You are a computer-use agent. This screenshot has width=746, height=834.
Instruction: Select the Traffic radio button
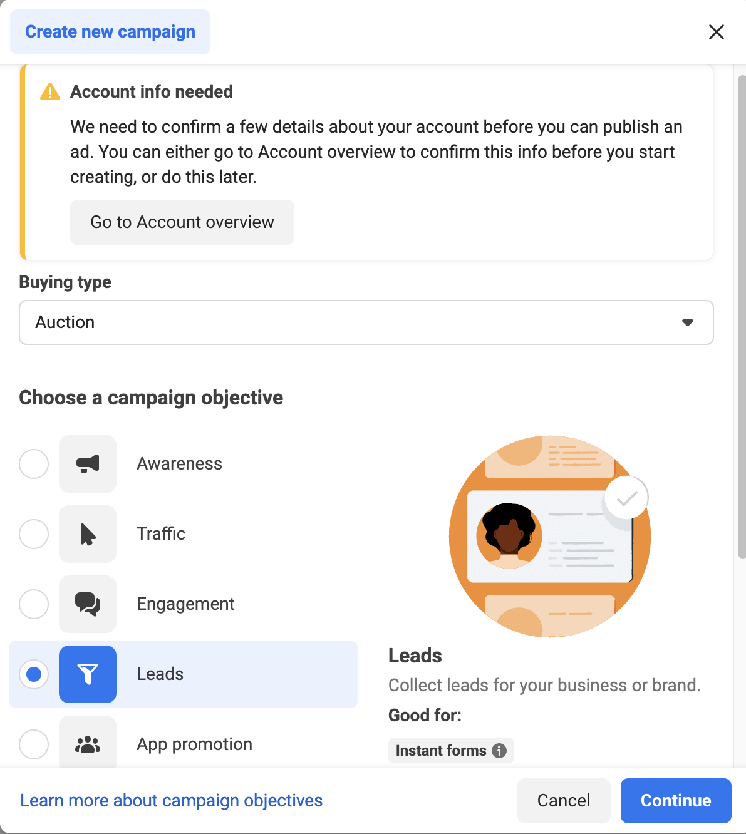pyautogui.click(x=34, y=534)
